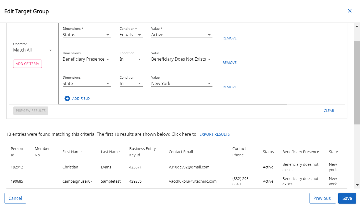Screen dimensions: 360x206
Task: Remove the Beneficiary Presence criteria row
Action: 229,63
